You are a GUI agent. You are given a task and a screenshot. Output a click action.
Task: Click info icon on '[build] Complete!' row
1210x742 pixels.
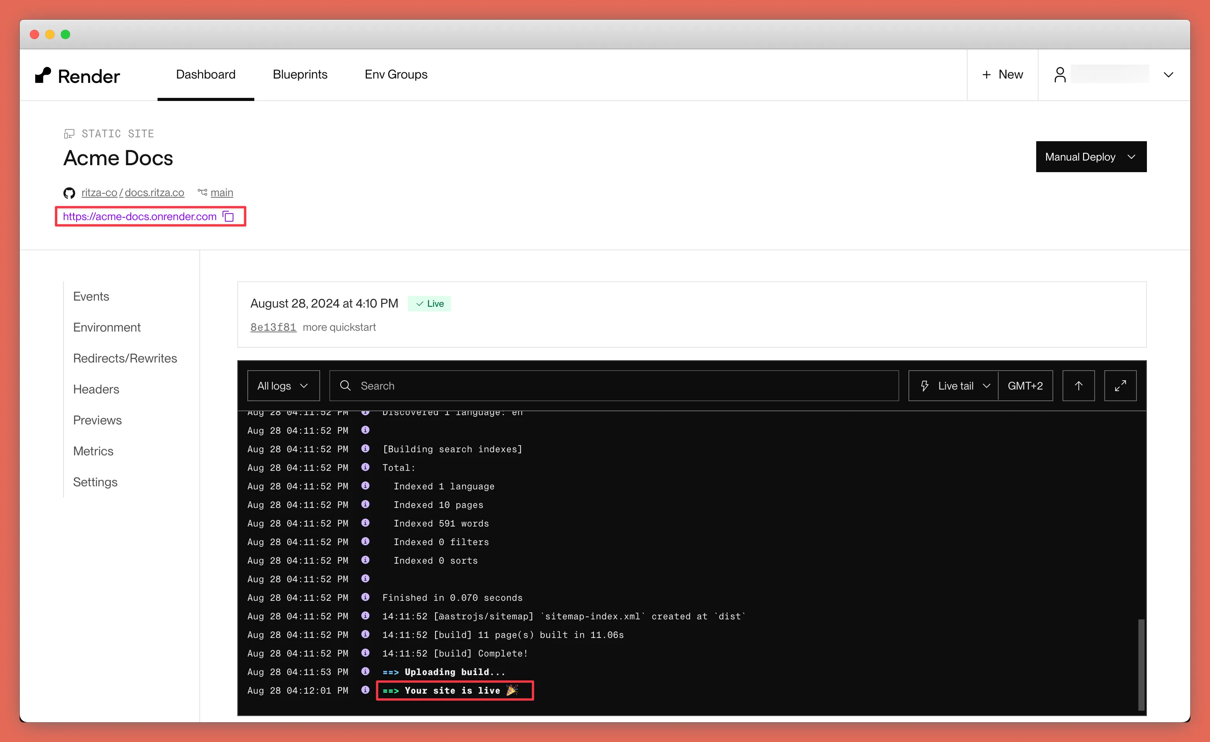click(x=365, y=653)
